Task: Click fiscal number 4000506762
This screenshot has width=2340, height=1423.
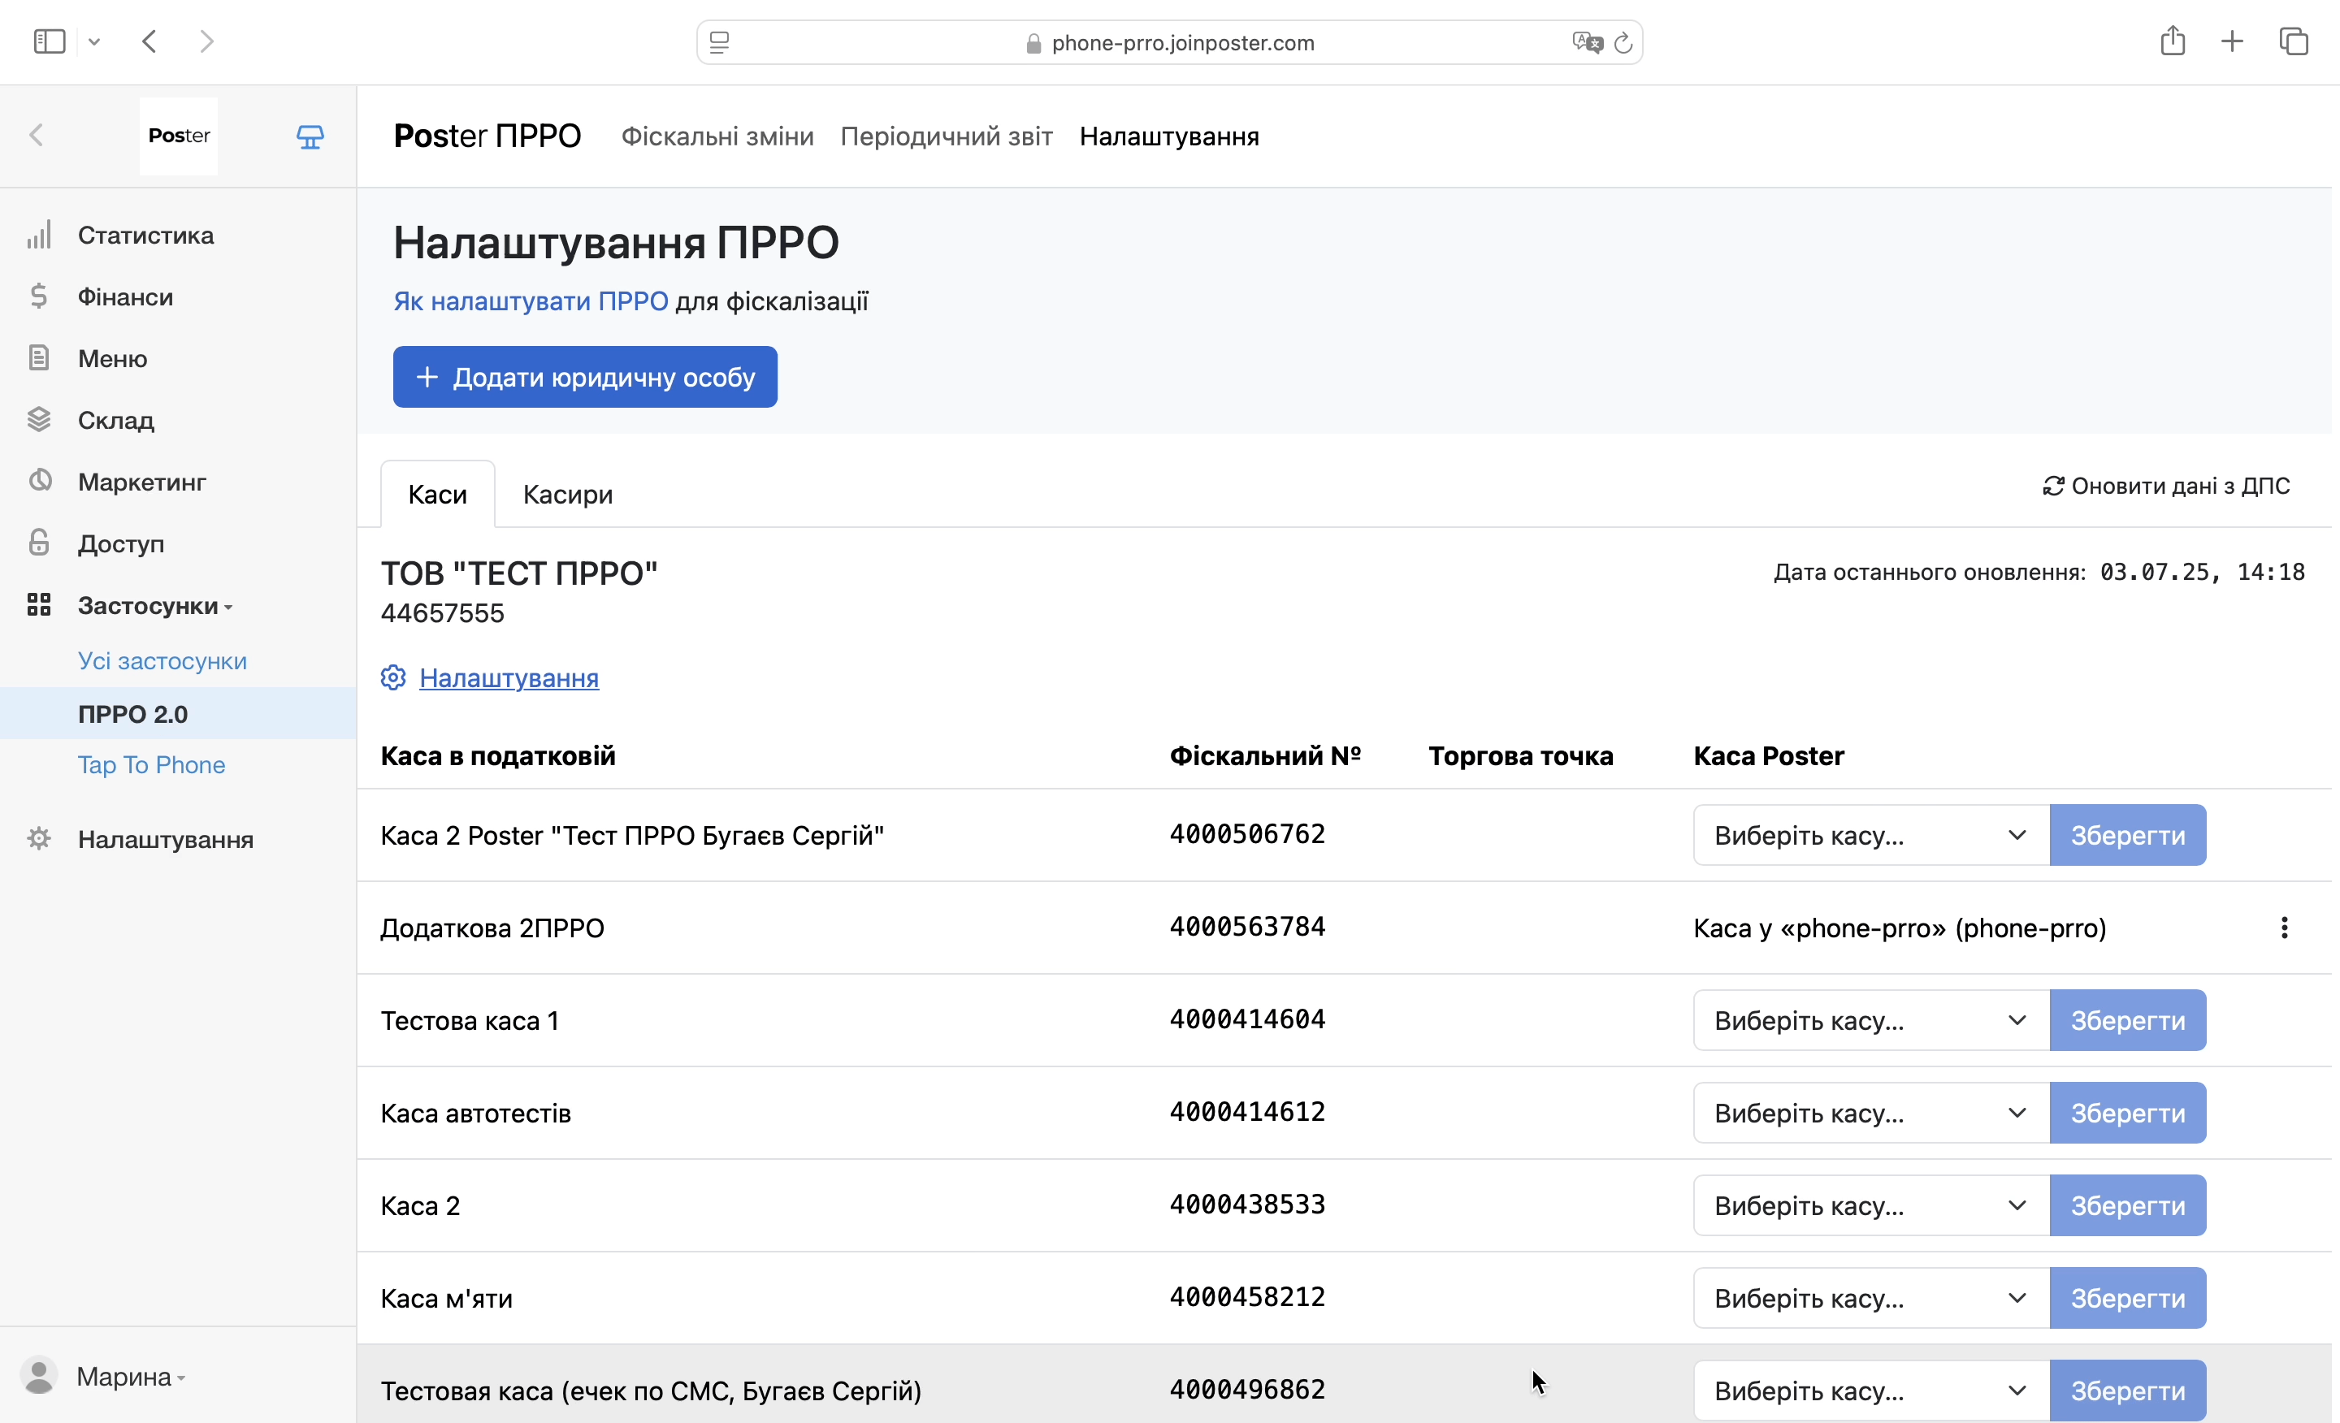Action: click(1247, 833)
